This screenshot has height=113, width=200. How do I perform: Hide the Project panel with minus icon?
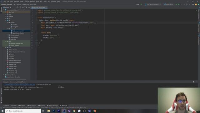[29, 8]
